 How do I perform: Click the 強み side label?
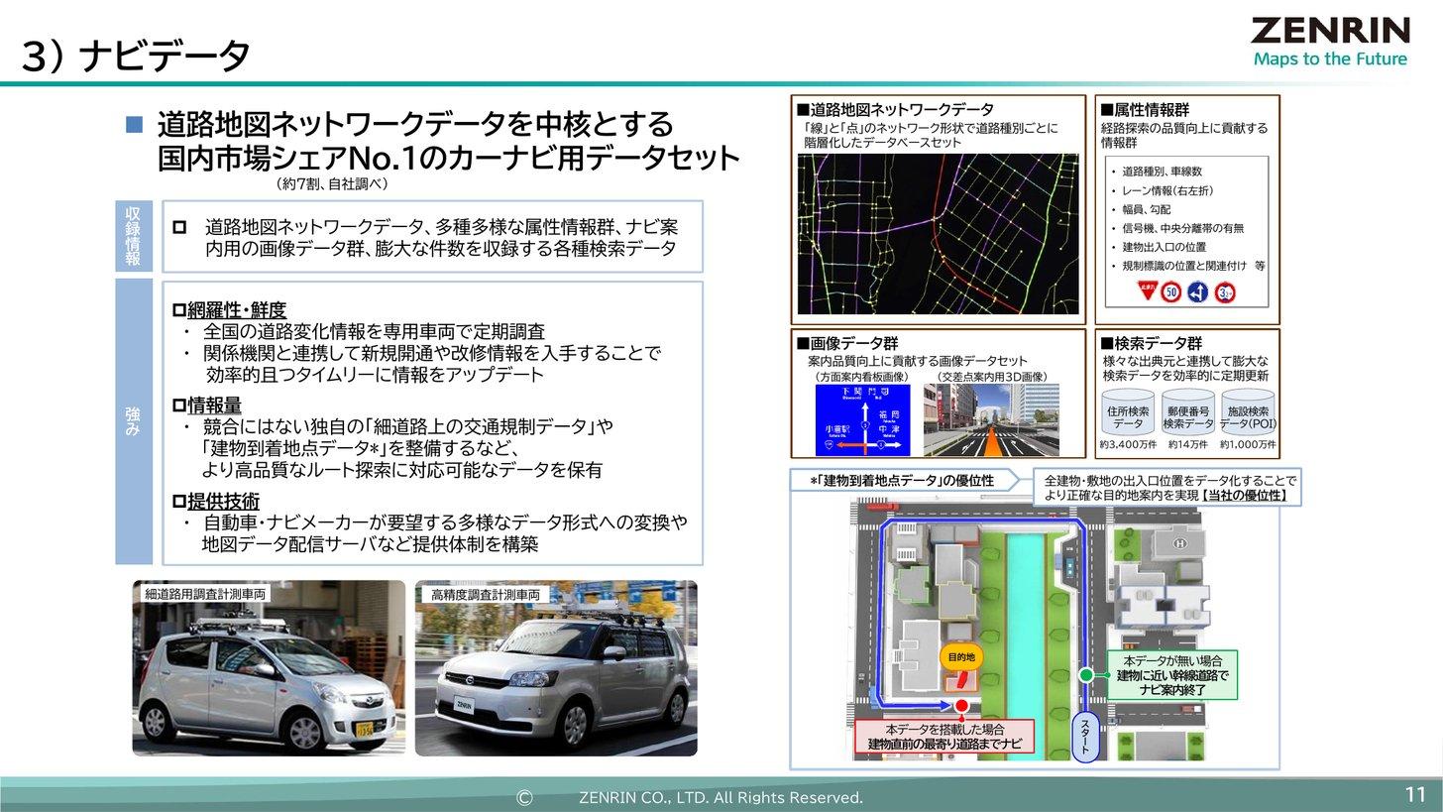(x=133, y=421)
